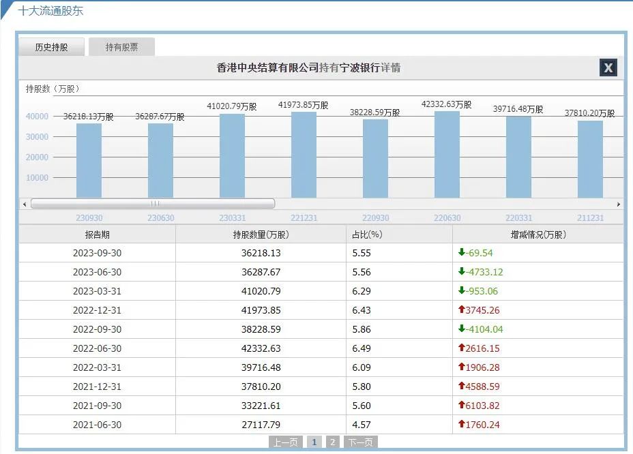This screenshot has height=454, width=633.
Task: Click the red up arrow beside 1760.24
Action: (x=462, y=424)
